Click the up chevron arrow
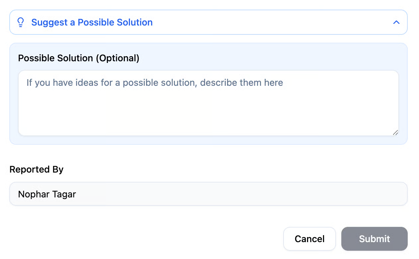 [x=396, y=22]
